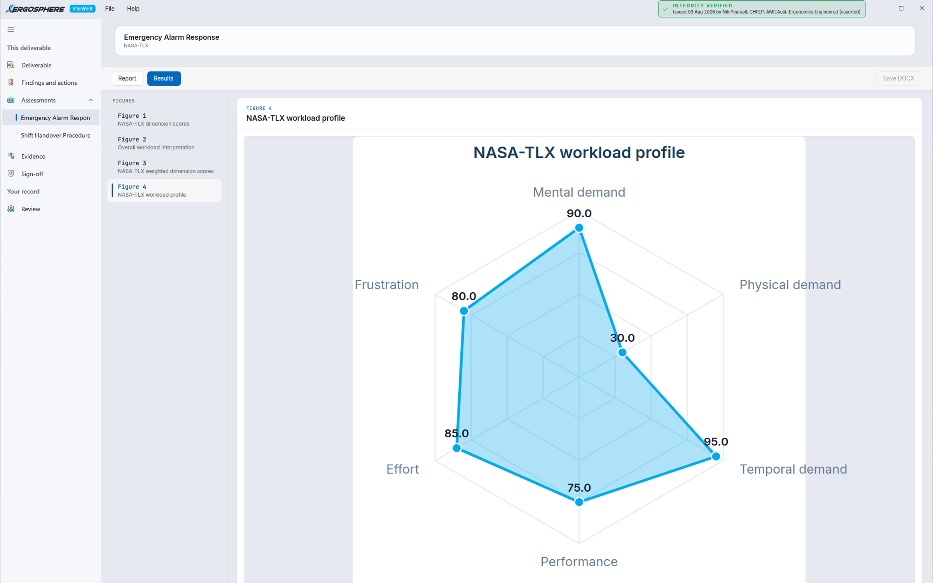Open the Help menu
The width and height of the screenshot is (933, 583).
click(x=133, y=9)
